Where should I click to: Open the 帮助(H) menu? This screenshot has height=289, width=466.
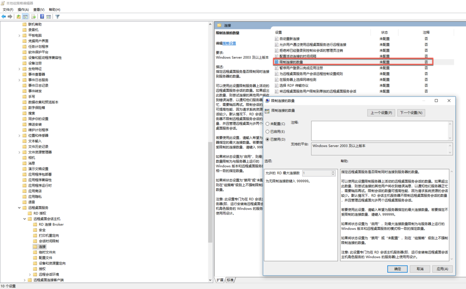(x=55, y=10)
